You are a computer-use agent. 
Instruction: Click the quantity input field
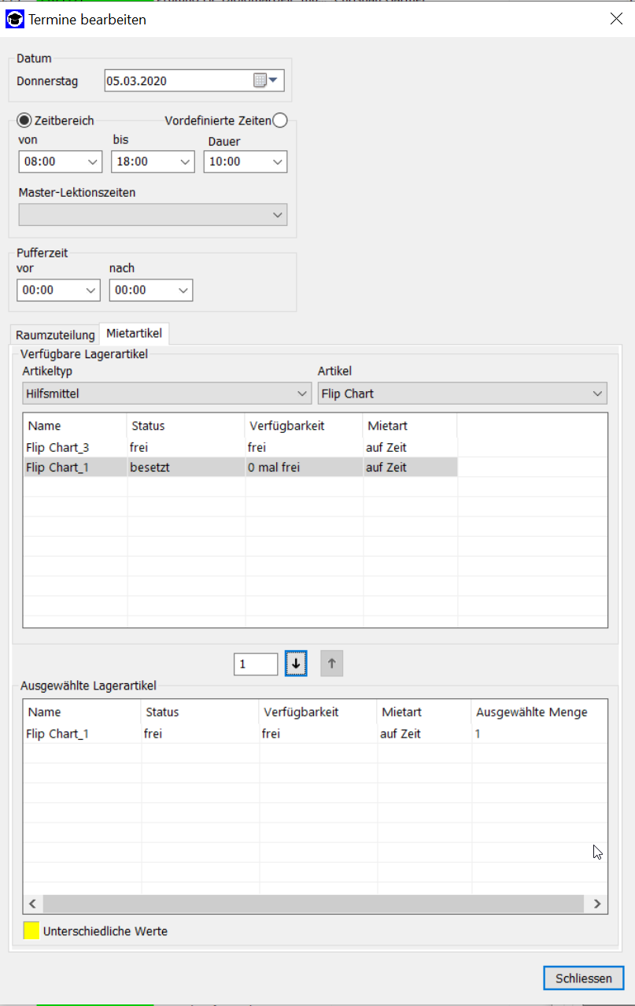pyautogui.click(x=256, y=664)
